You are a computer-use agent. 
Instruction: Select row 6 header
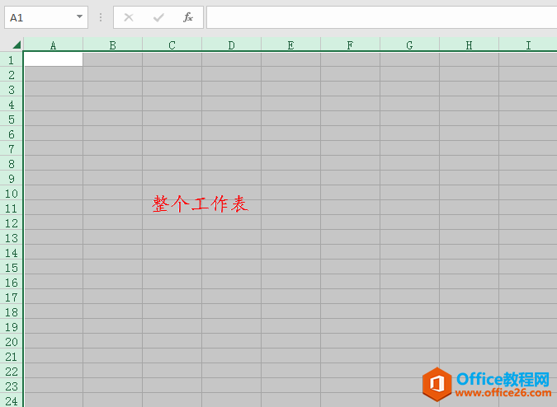pyautogui.click(x=12, y=134)
